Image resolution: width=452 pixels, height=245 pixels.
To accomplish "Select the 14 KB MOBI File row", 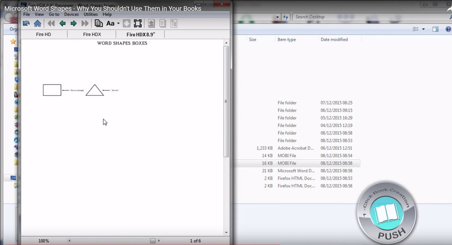I will point(297,156).
